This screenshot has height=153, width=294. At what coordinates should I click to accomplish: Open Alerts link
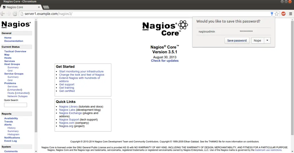click(x=8, y=125)
